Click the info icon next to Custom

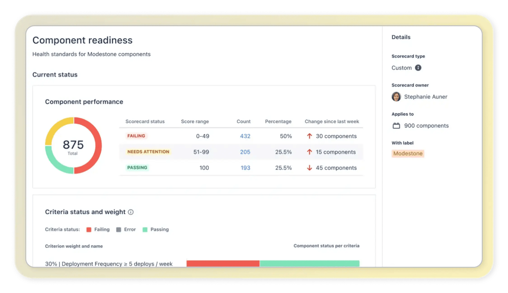click(x=418, y=68)
